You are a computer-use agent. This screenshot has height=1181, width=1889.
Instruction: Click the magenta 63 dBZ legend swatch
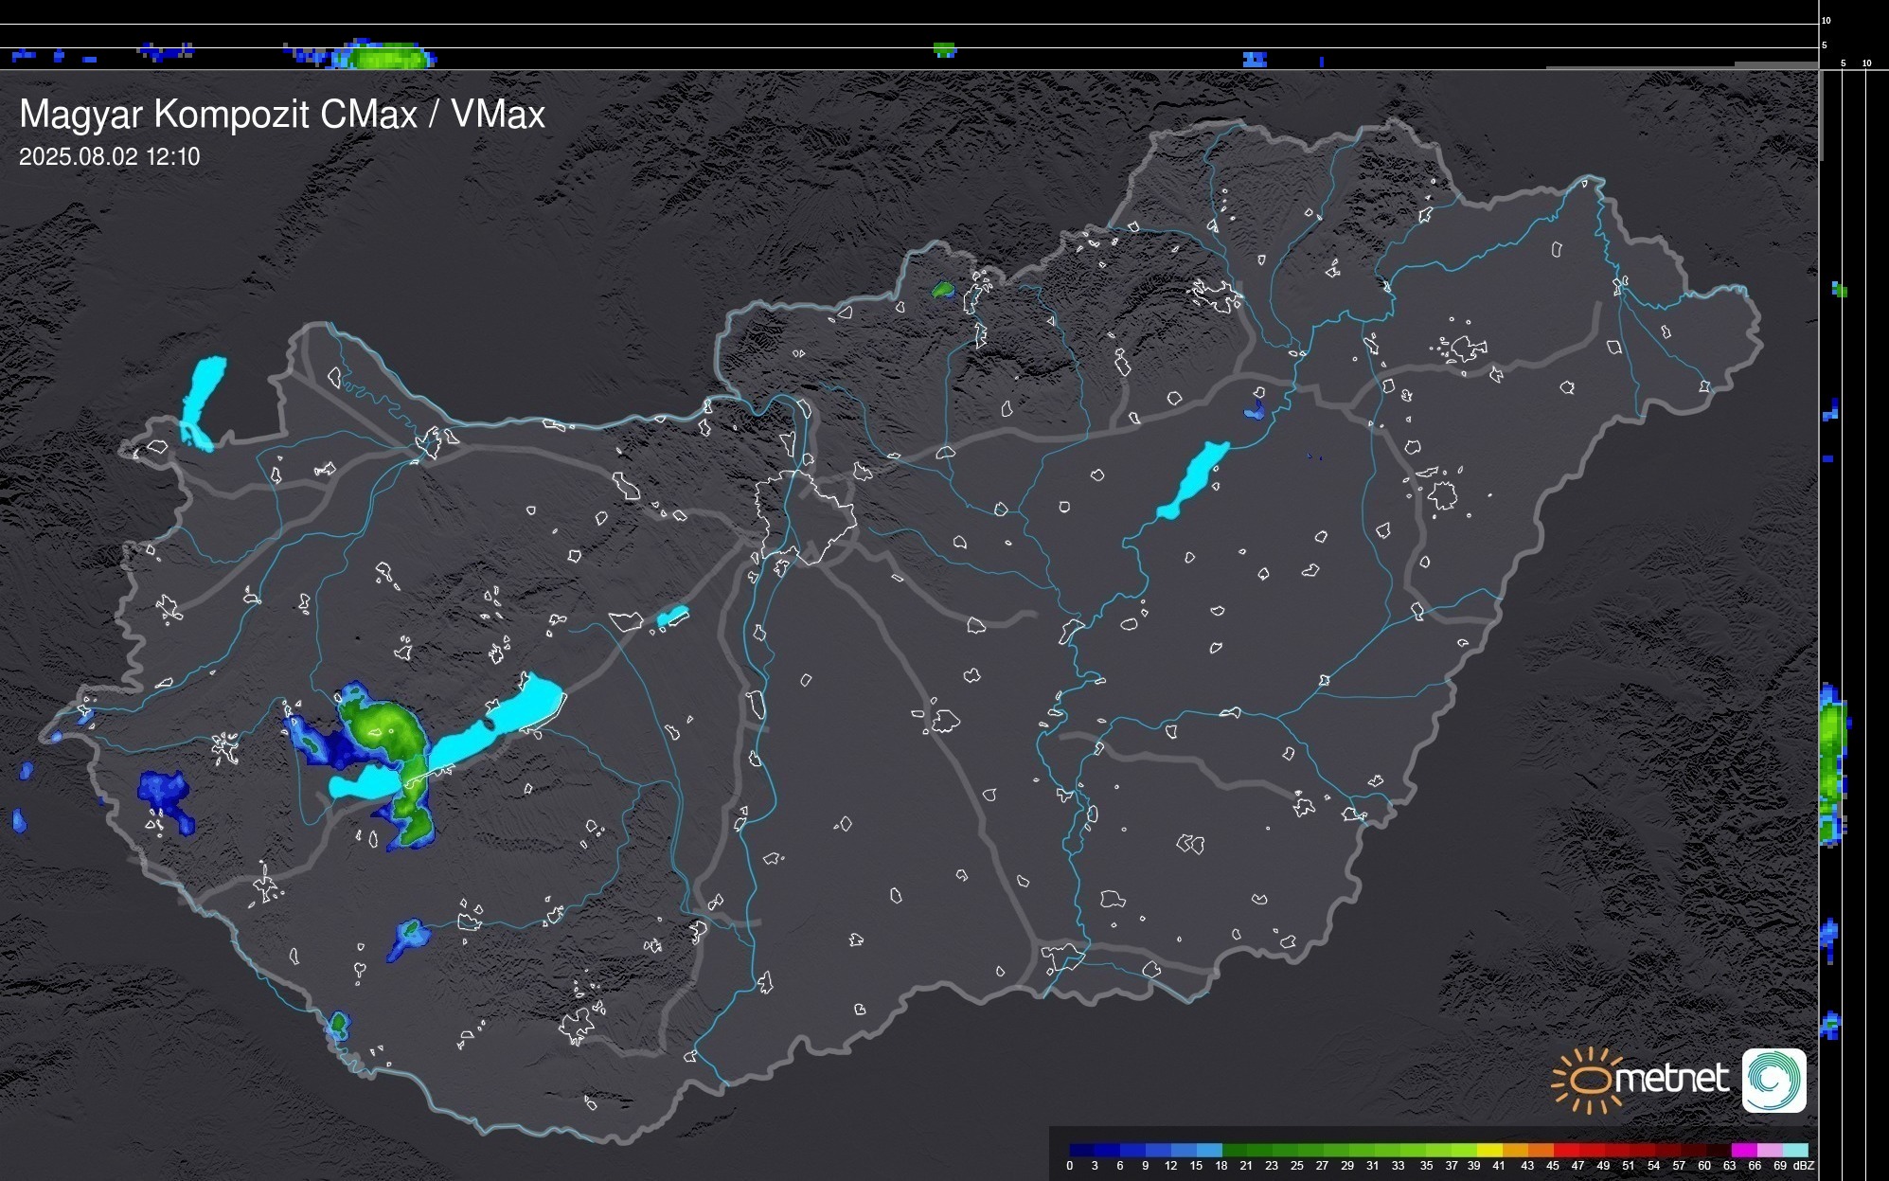coord(1743,1150)
